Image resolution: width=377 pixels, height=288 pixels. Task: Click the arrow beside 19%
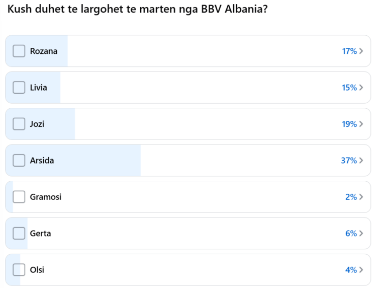point(361,124)
